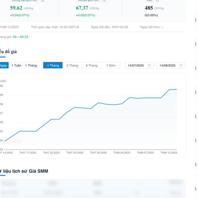The image size is (198, 198).
Task: Select the 1 Tuần interval tab
Action: pyautogui.click(x=16, y=65)
